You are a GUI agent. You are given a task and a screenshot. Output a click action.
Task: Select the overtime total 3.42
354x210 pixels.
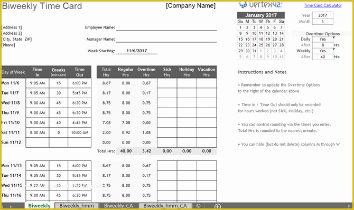(x=146, y=151)
